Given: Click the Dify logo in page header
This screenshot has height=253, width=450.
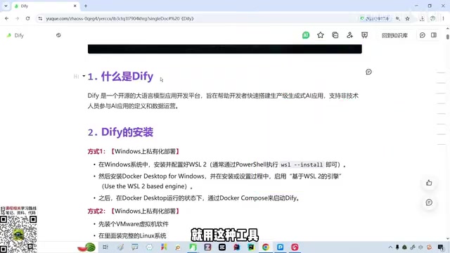Looking at the screenshot, I should pyautogui.click(x=9, y=35).
